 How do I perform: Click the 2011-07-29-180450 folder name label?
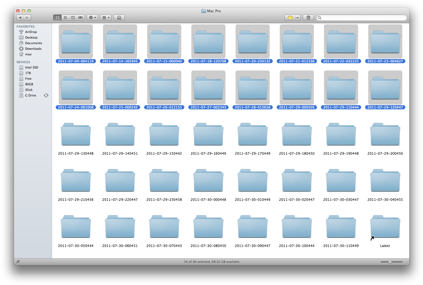[297, 154]
